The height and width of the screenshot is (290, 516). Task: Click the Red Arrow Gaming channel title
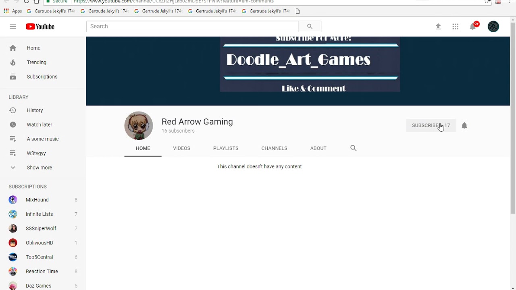(x=197, y=122)
